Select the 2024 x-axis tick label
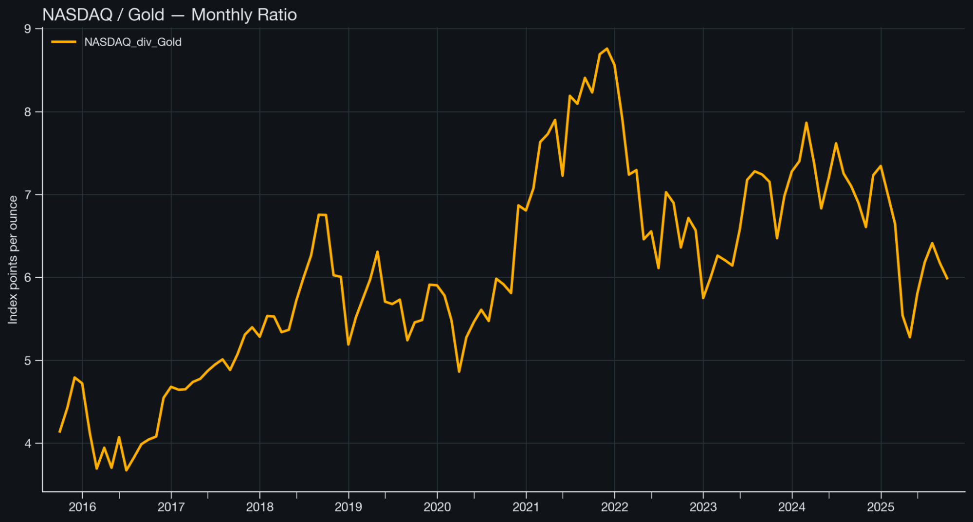This screenshot has width=973, height=522. (x=791, y=507)
